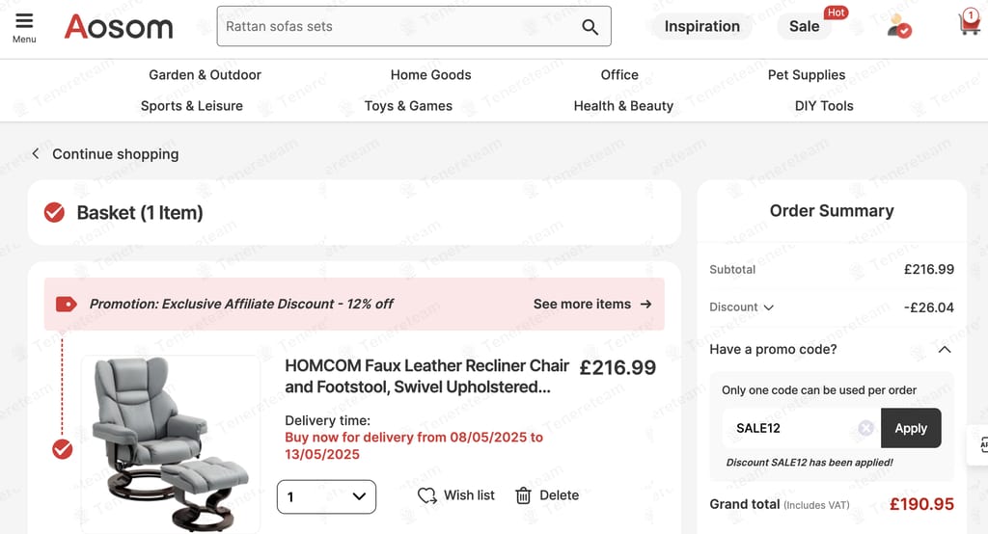Image resolution: width=988 pixels, height=534 pixels.
Task: Click the Delete trash icon
Action: tap(523, 495)
